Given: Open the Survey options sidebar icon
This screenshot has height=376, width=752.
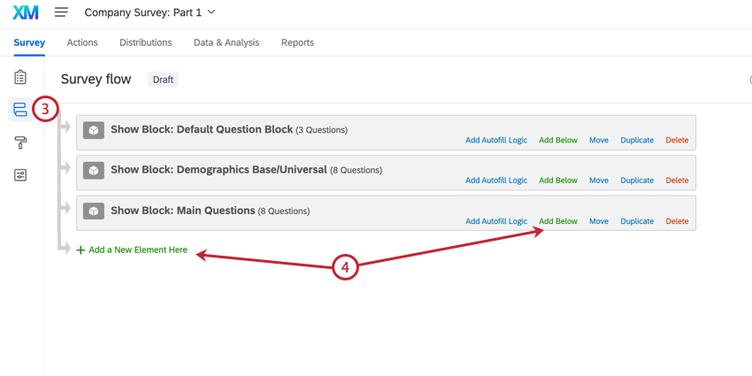Looking at the screenshot, I should click(x=20, y=175).
